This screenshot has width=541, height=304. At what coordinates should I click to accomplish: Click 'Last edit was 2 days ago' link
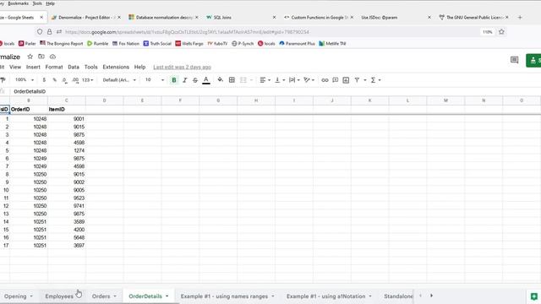pyautogui.click(x=183, y=67)
